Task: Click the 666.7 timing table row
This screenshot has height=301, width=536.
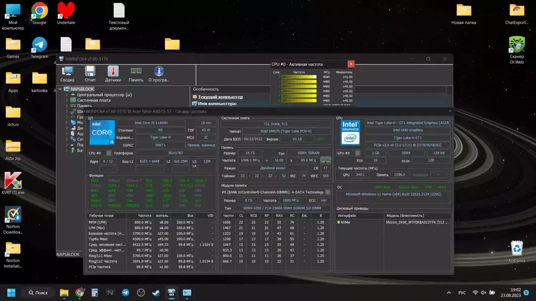Action: pos(276,261)
